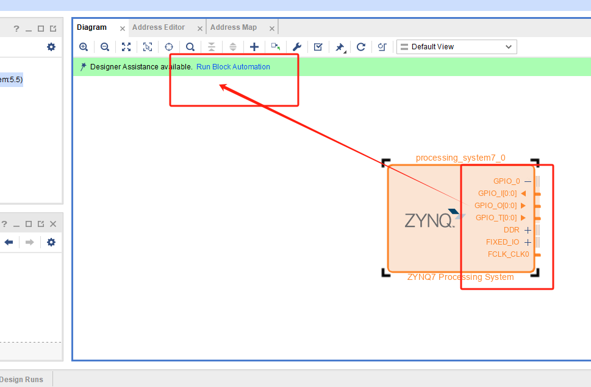Click the Customize Block wrench icon

point(297,47)
